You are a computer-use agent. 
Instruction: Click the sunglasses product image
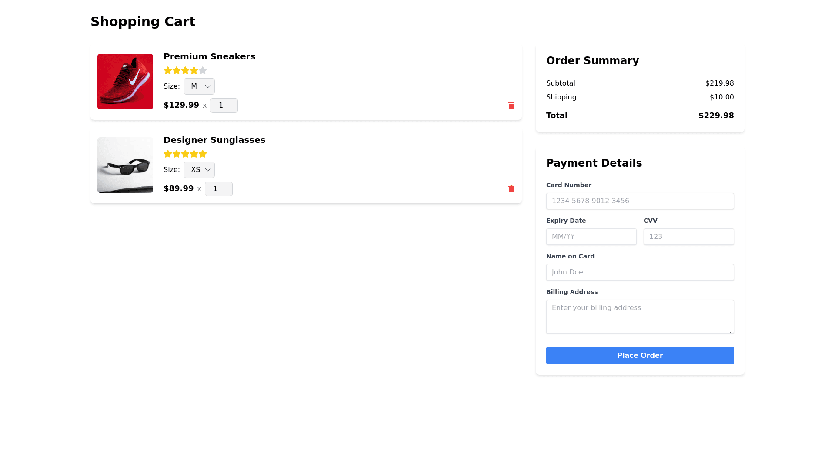click(125, 165)
